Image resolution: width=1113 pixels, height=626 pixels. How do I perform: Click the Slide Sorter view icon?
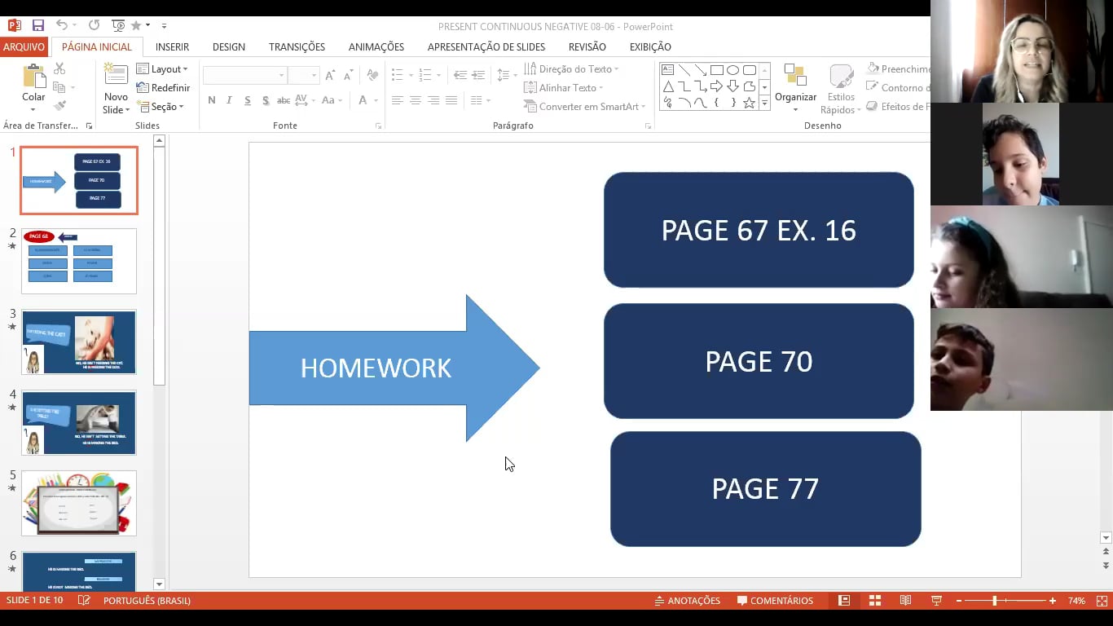(875, 601)
